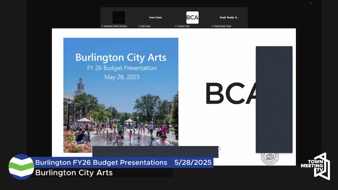Click Evan Litwin's muted mic icon
338x190 pixels.
tap(139, 26)
